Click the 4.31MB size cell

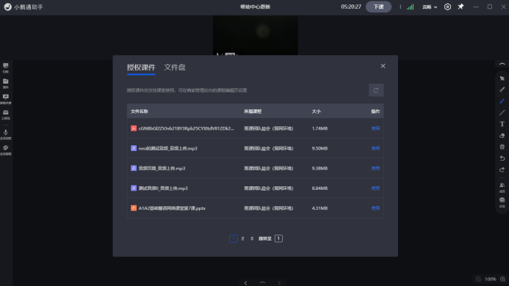point(320,208)
